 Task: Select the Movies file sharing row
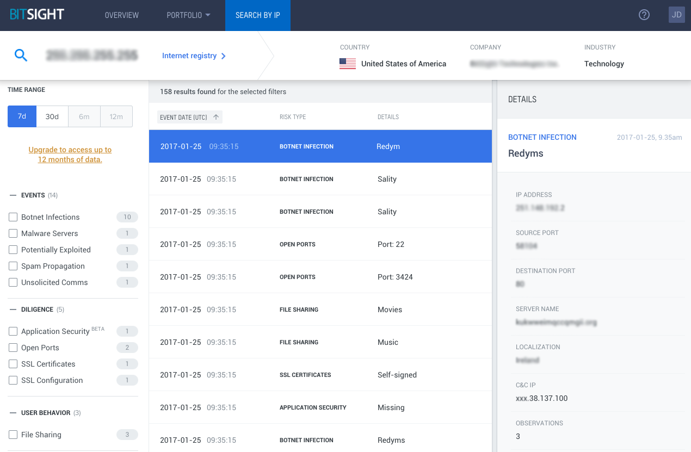click(320, 309)
